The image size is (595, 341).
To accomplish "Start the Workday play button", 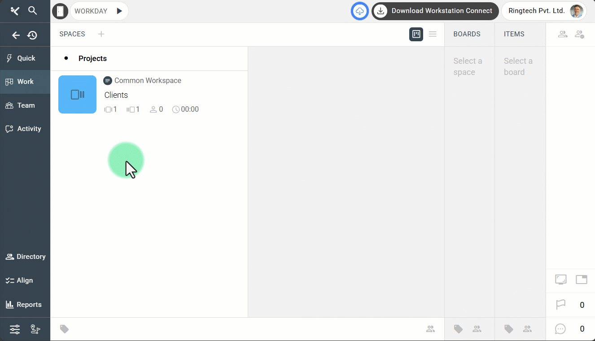I will point(119,11).
